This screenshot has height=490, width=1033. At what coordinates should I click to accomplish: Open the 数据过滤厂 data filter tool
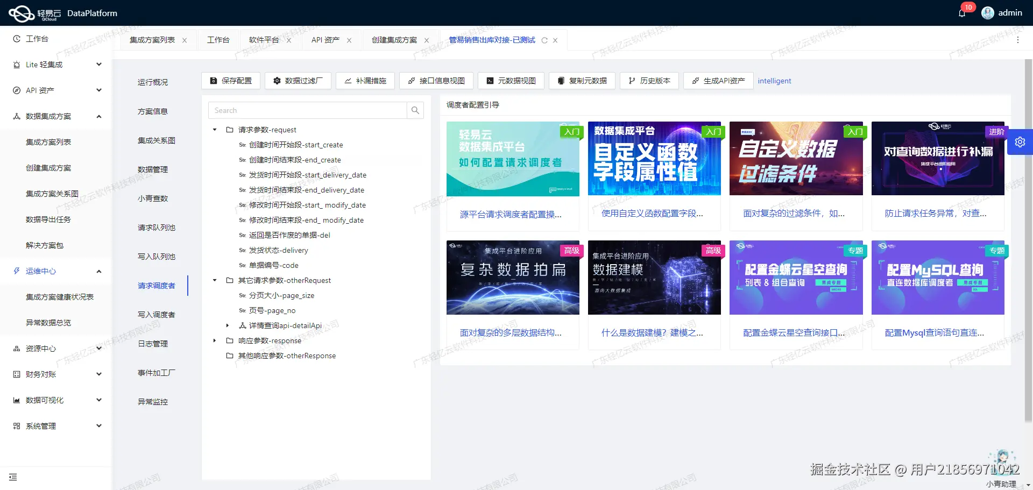(x=298, y=81)
